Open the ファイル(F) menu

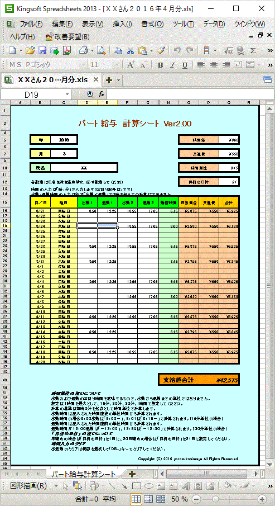pos(31,24)
